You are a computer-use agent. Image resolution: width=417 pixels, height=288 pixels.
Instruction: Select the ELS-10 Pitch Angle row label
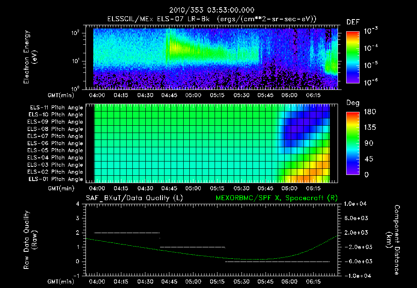(56, 115)
